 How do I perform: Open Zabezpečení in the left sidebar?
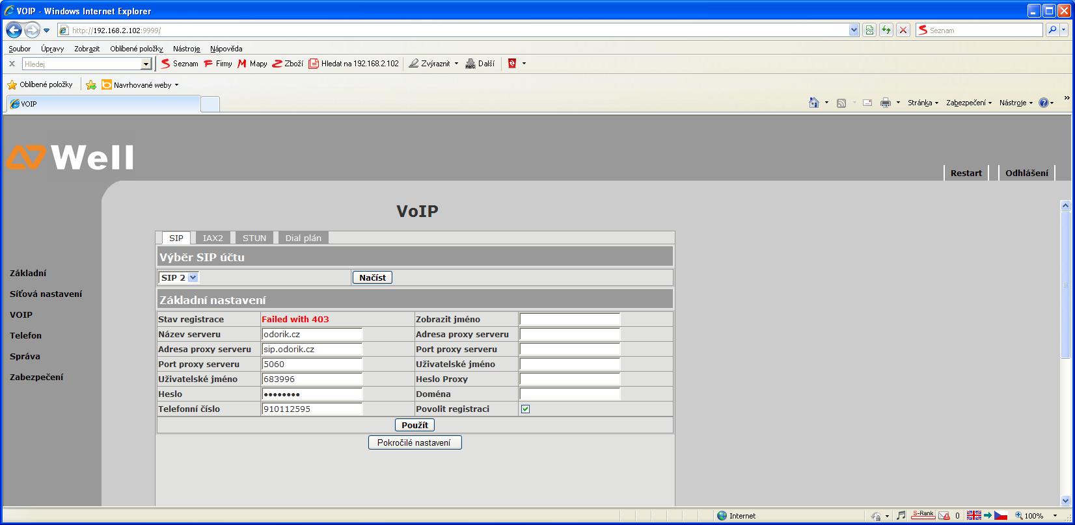pyautogui.click(x=36, y=377)
